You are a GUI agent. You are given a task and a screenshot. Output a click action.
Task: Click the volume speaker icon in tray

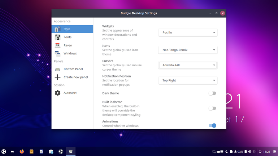[250, 152]
